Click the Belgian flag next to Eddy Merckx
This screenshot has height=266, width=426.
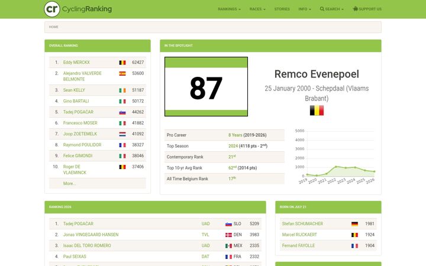point(122,63)
